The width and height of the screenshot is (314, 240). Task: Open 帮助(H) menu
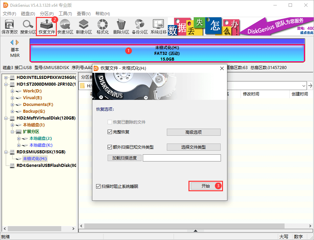[x=102, y=14]
